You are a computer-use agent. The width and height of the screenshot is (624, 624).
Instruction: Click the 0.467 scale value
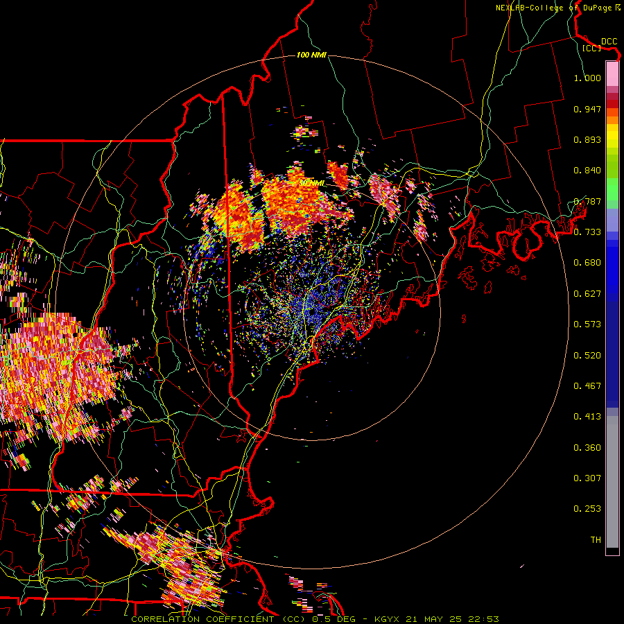click(x=587, y=386)
